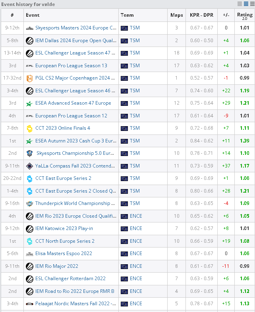
Task: Open ESL Challenger Rotterdam 2022 event
Action: point(70,279)
